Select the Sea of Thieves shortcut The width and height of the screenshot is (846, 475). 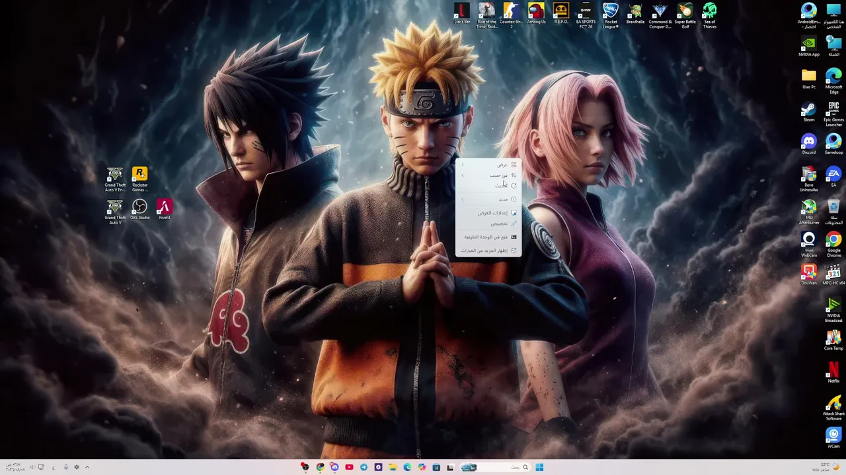tap(709, 16)
